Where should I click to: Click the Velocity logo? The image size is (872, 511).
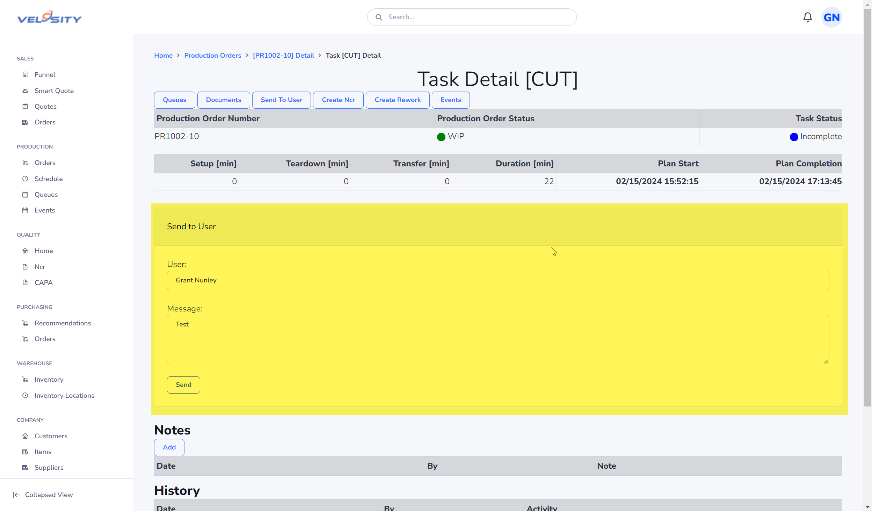(49, 17)
